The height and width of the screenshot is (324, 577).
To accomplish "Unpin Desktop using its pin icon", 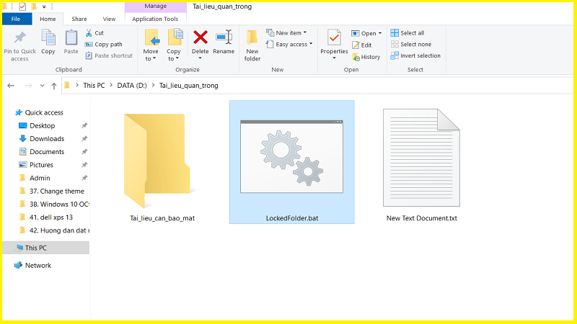I will (84, 125).
